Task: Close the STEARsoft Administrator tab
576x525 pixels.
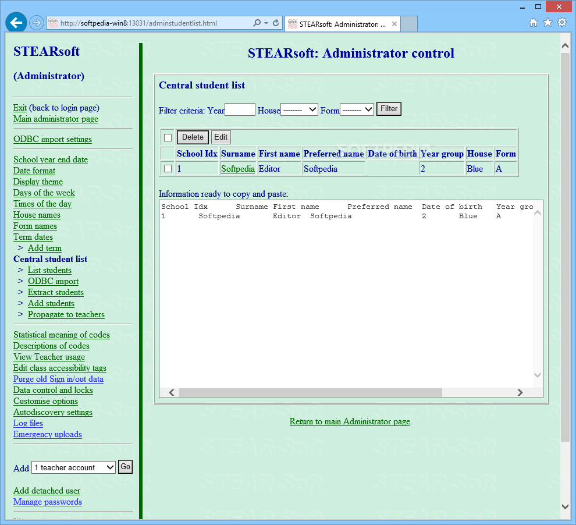Action: click(x=394, y=24)
